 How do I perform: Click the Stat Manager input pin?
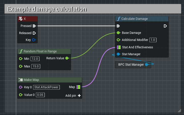tap(118, 54)
